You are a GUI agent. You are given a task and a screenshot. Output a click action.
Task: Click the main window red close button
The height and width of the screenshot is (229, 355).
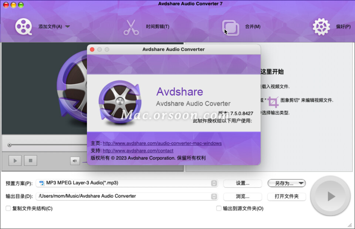point(6,5)
